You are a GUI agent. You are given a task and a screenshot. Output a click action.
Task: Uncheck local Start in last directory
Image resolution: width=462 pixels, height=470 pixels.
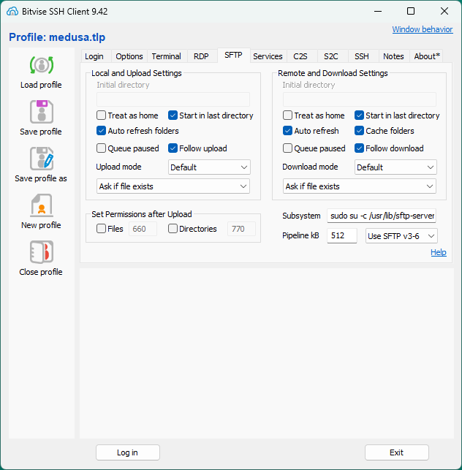pos(173,115)
